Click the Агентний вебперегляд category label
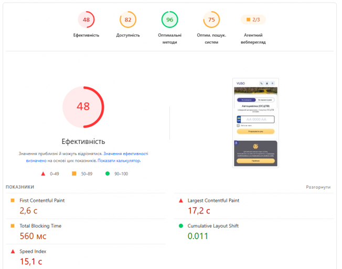This screenshot has width=342, height=269. pyautogui.click(x=253, y=39)
